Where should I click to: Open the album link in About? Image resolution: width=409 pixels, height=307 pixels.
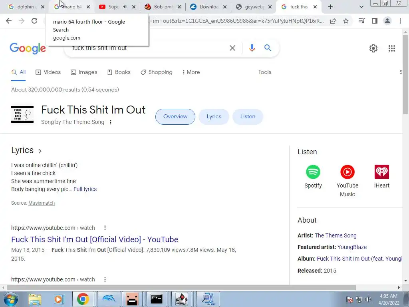[359, 259]
